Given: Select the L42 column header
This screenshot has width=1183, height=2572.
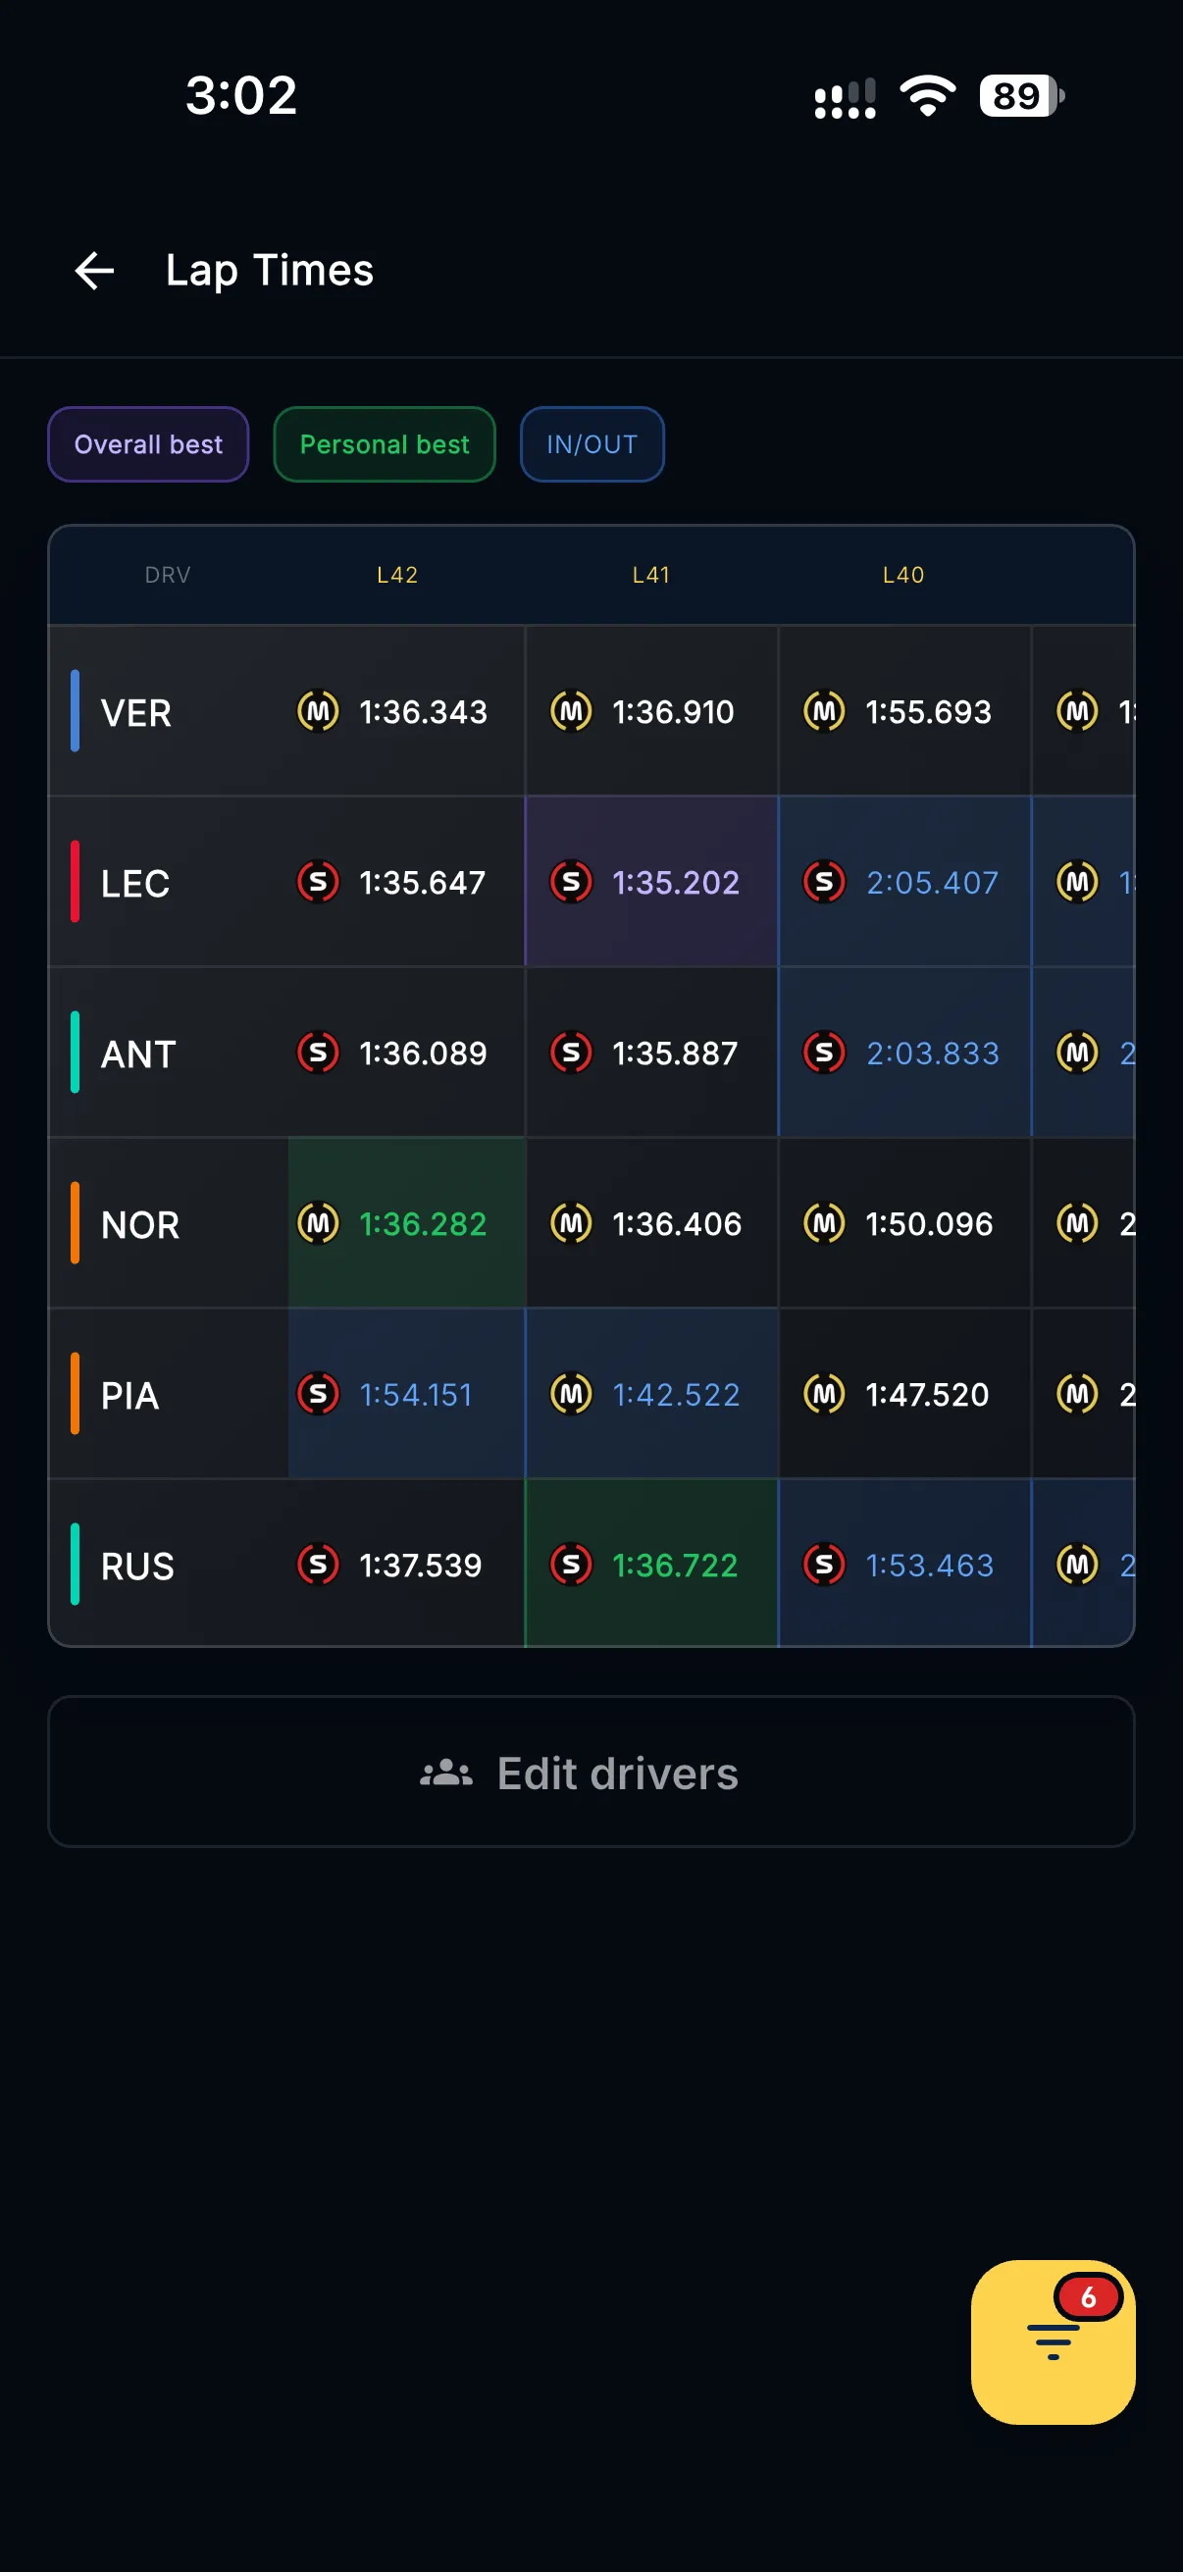Looking at the screenshot, I should click(x=397, y=575).
